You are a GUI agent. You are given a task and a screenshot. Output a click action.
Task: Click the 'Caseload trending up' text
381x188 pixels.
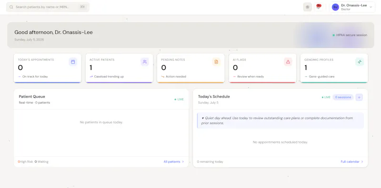(109, 77)
